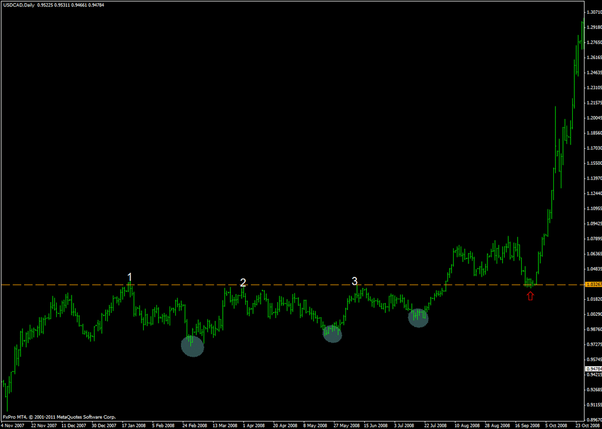Image resolution: width=602 pixels, height=429 pixels.
Task: Click the 1.00290 price axis label
Action: pyautogui.click(x=593, y=315)
